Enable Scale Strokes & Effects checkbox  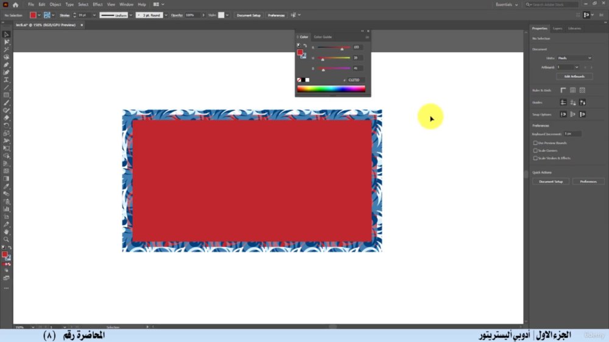[x=535, y=158]
